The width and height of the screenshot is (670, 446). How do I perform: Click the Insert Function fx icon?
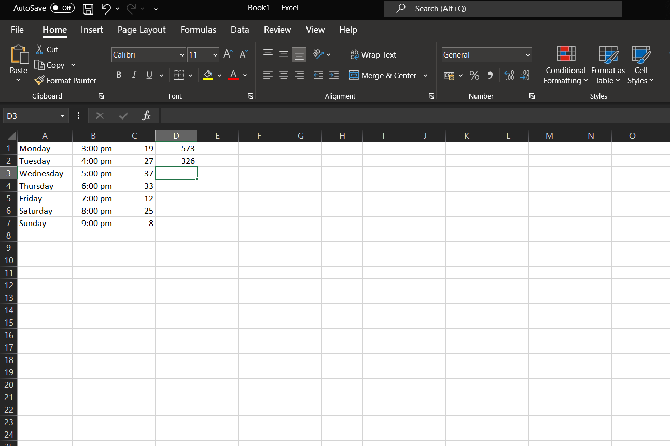[x=147, y=116]
